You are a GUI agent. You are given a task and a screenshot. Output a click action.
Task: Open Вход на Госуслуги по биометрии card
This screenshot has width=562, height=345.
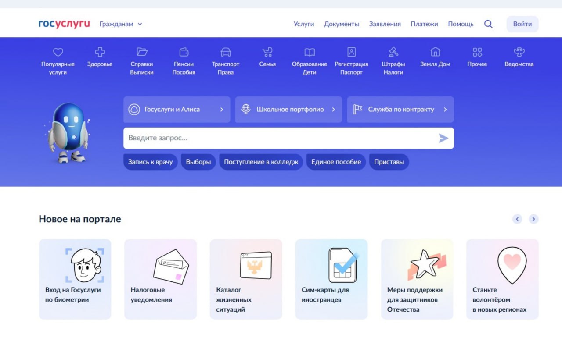point(75,279)
